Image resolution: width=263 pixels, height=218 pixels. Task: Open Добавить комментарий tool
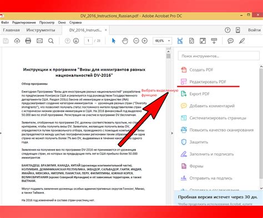tap(208, 106)
